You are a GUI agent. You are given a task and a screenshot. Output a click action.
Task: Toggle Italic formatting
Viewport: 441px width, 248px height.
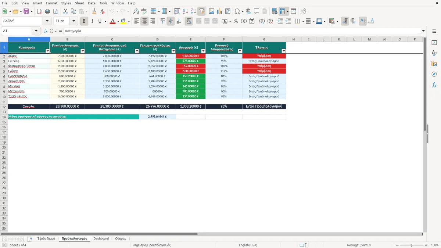[92, 21]
